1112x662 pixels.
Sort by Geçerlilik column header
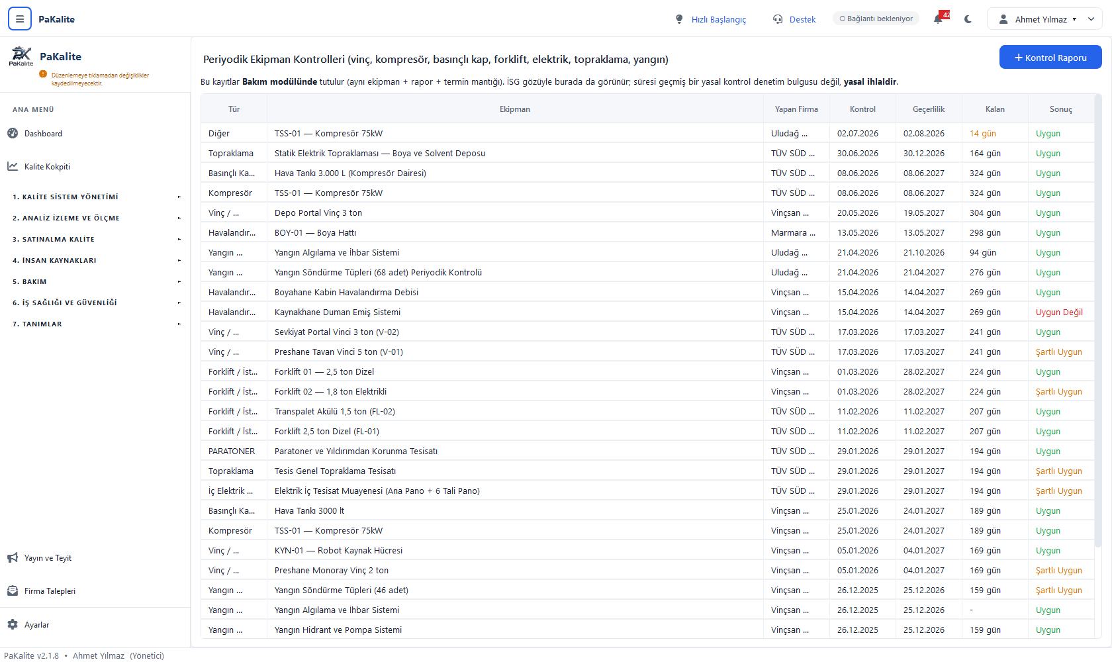click(x=929, y=109)
